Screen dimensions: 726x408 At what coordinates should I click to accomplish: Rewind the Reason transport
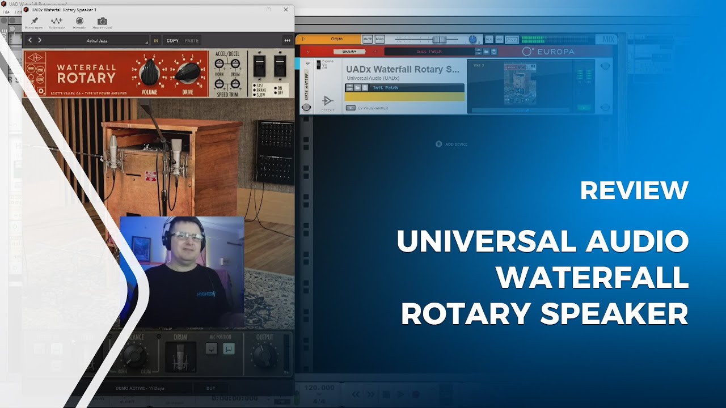coord(356,394)
